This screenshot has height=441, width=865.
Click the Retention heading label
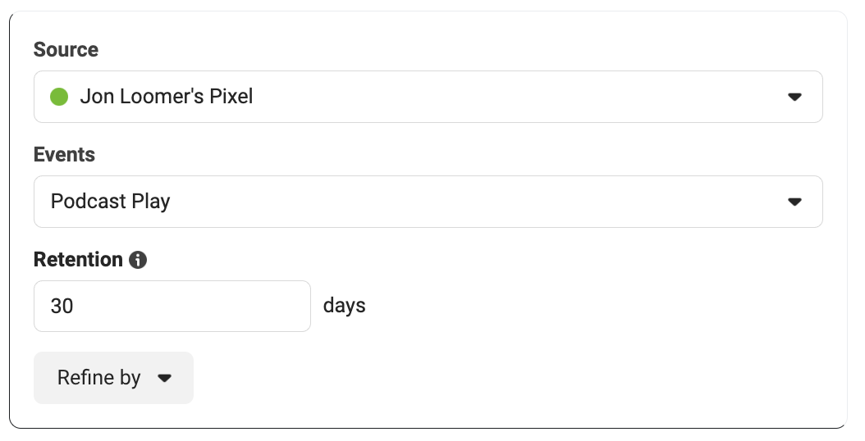78,260
